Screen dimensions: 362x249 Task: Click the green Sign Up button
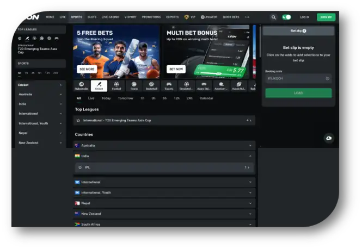[x=326, y=17]
